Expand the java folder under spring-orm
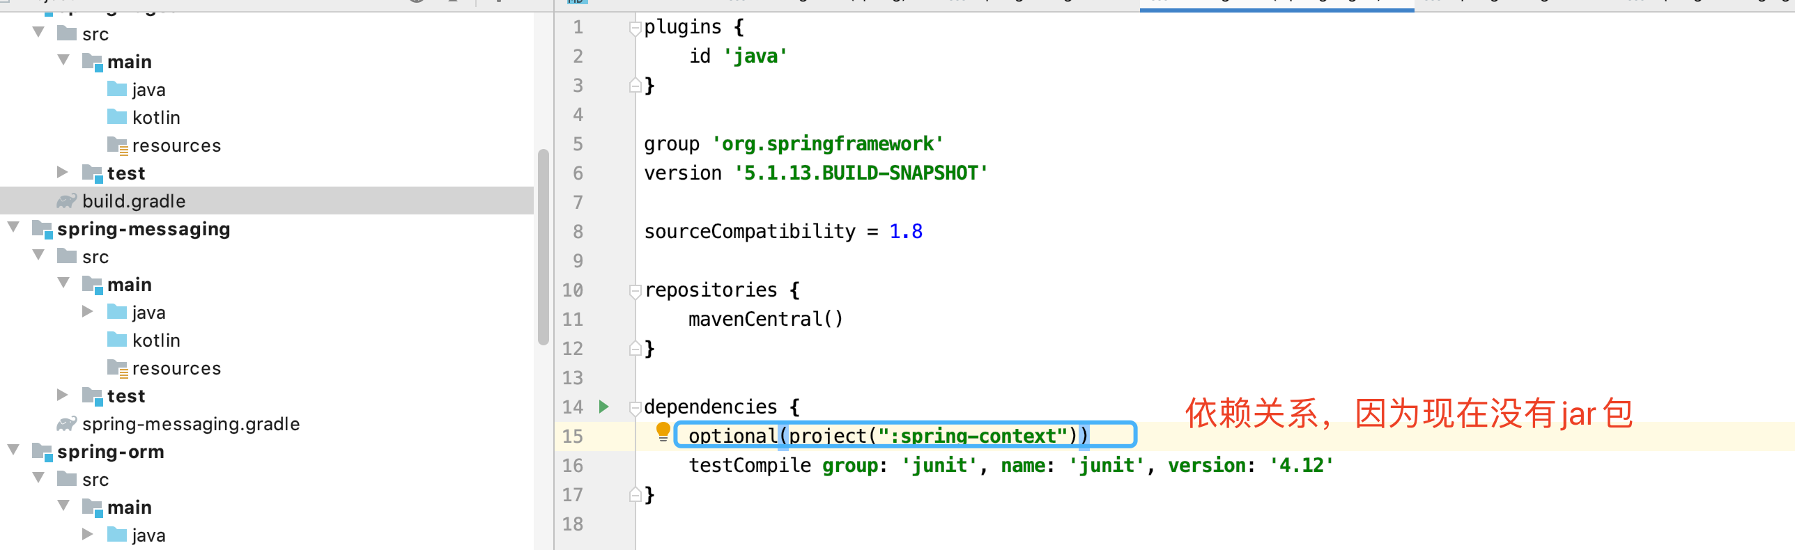1795x550 pixels. [88, 534]
